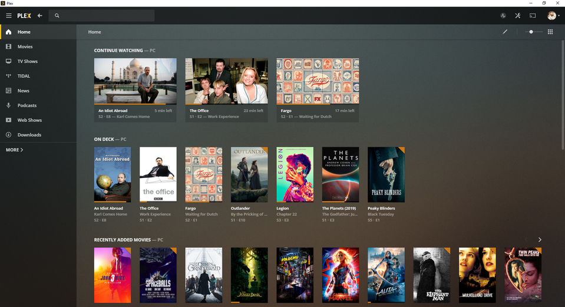Open the Activity icon in the top bar
This screenshot has width=565, height=307.
[x=503, y=15]
